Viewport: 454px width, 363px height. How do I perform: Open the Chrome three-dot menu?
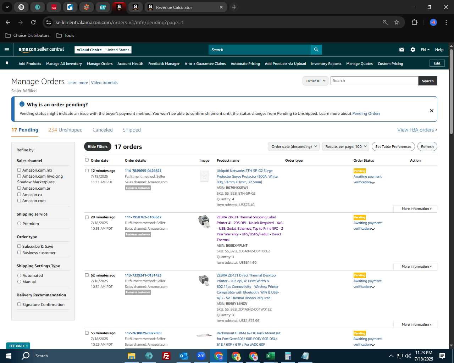[445, 22]
